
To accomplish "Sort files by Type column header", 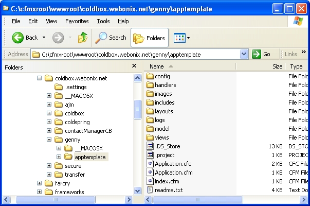I will 297,66.
